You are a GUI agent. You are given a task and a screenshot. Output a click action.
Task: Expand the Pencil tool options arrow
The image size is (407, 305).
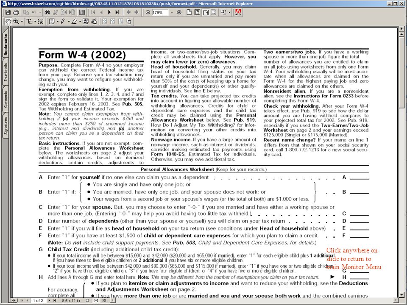[69, 22]
